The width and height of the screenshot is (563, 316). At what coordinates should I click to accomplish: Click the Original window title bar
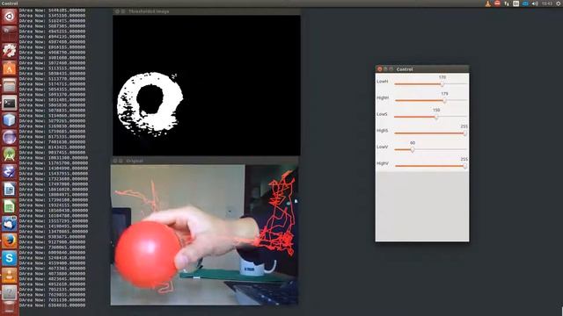pos(204,161)
